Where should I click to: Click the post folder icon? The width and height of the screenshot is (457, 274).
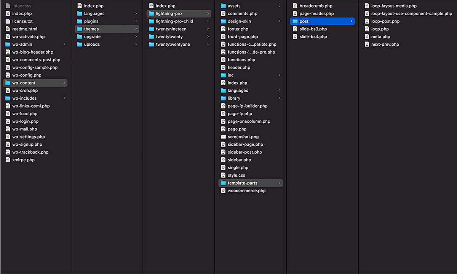(x=295, y=21)
